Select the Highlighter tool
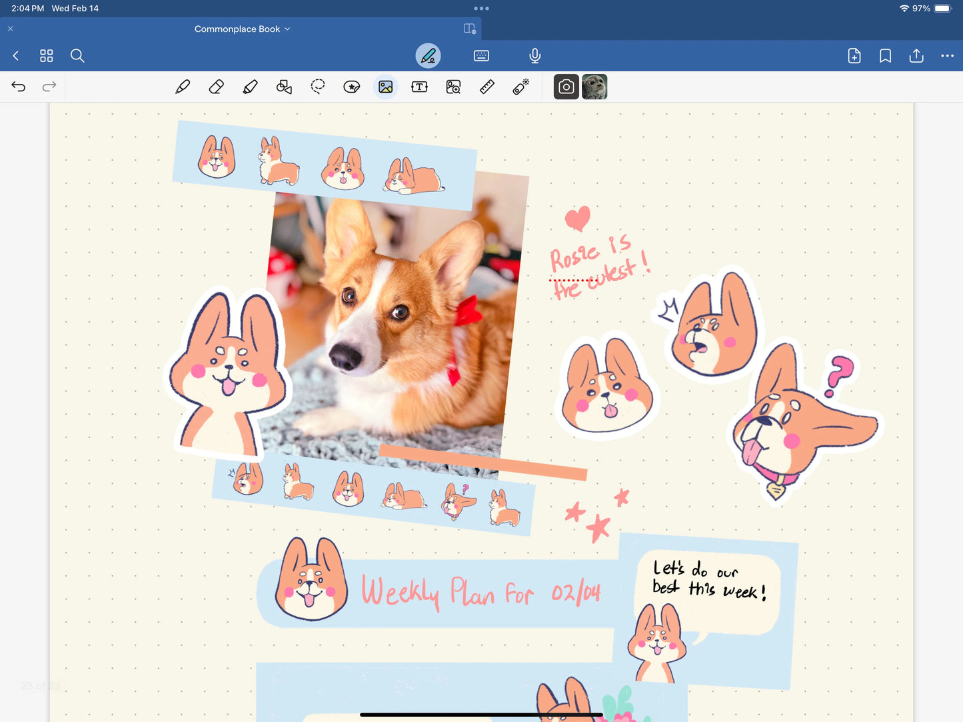The width and height of the screenshot is (963, 722). pyautogui.click(x=250, y=87)
